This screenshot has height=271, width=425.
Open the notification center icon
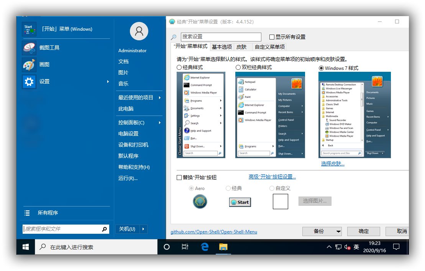pos(396,247)
